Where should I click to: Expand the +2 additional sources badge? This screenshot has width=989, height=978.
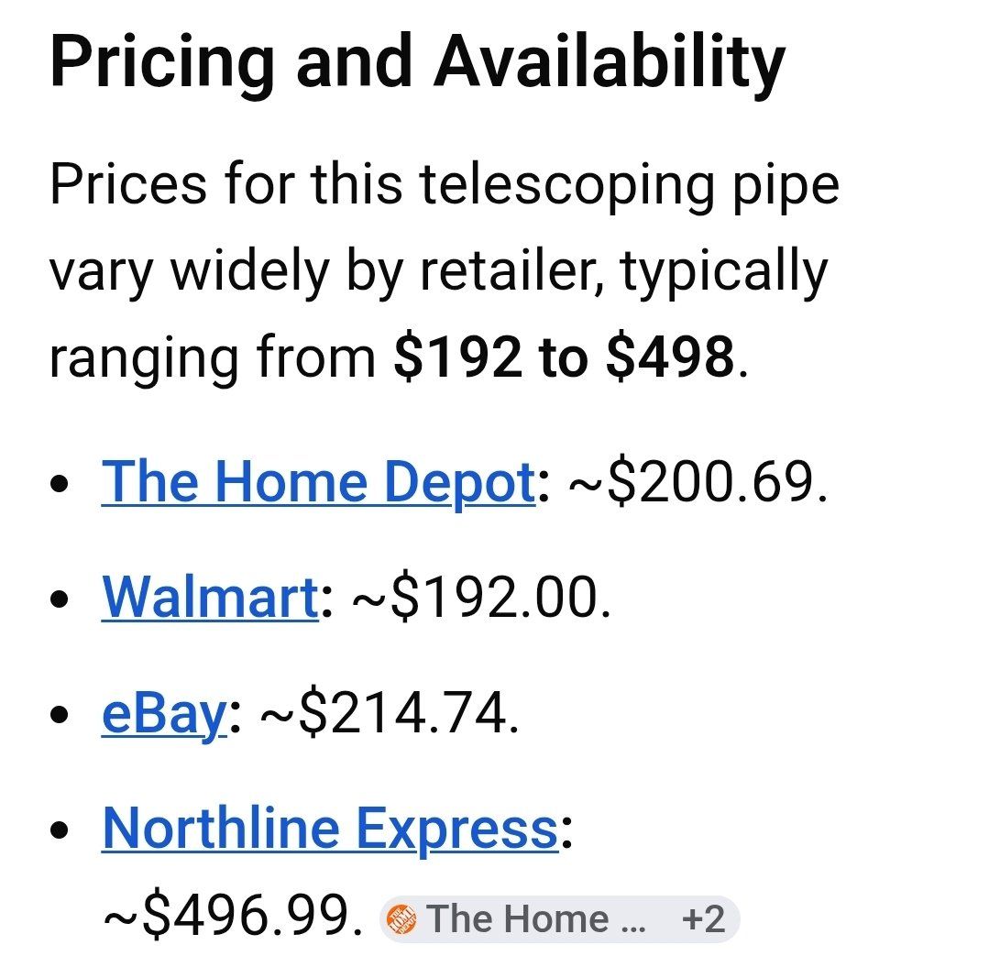point(703,918)
